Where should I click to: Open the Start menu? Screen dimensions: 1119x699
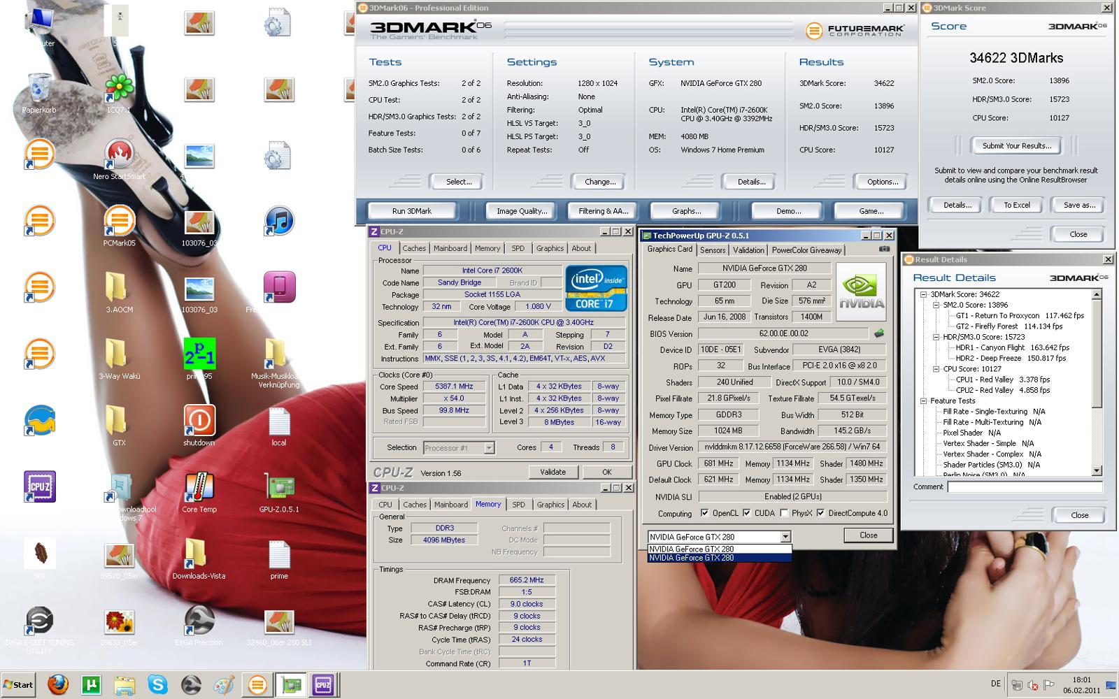tap(17, 685)
